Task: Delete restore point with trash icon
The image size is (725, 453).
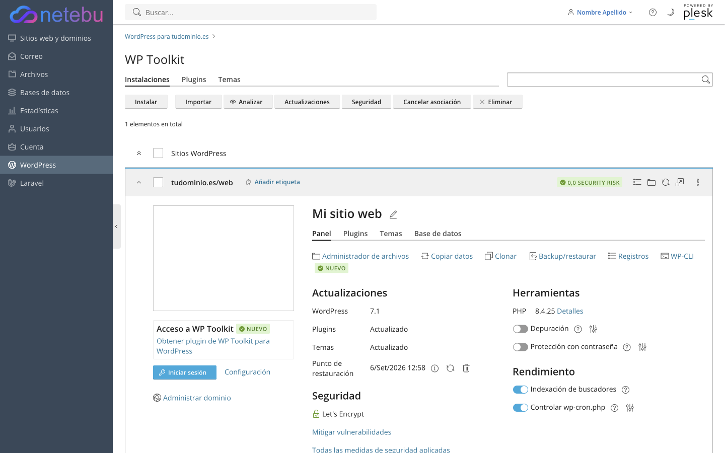Action: click(x=466, y=368)
